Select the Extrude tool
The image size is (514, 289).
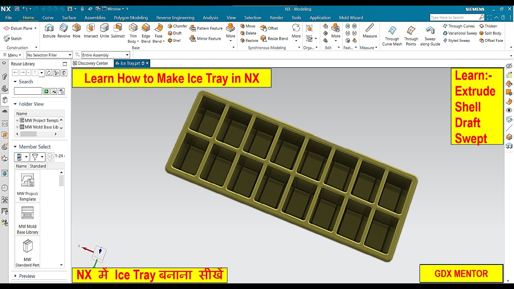tap(49, 31)
